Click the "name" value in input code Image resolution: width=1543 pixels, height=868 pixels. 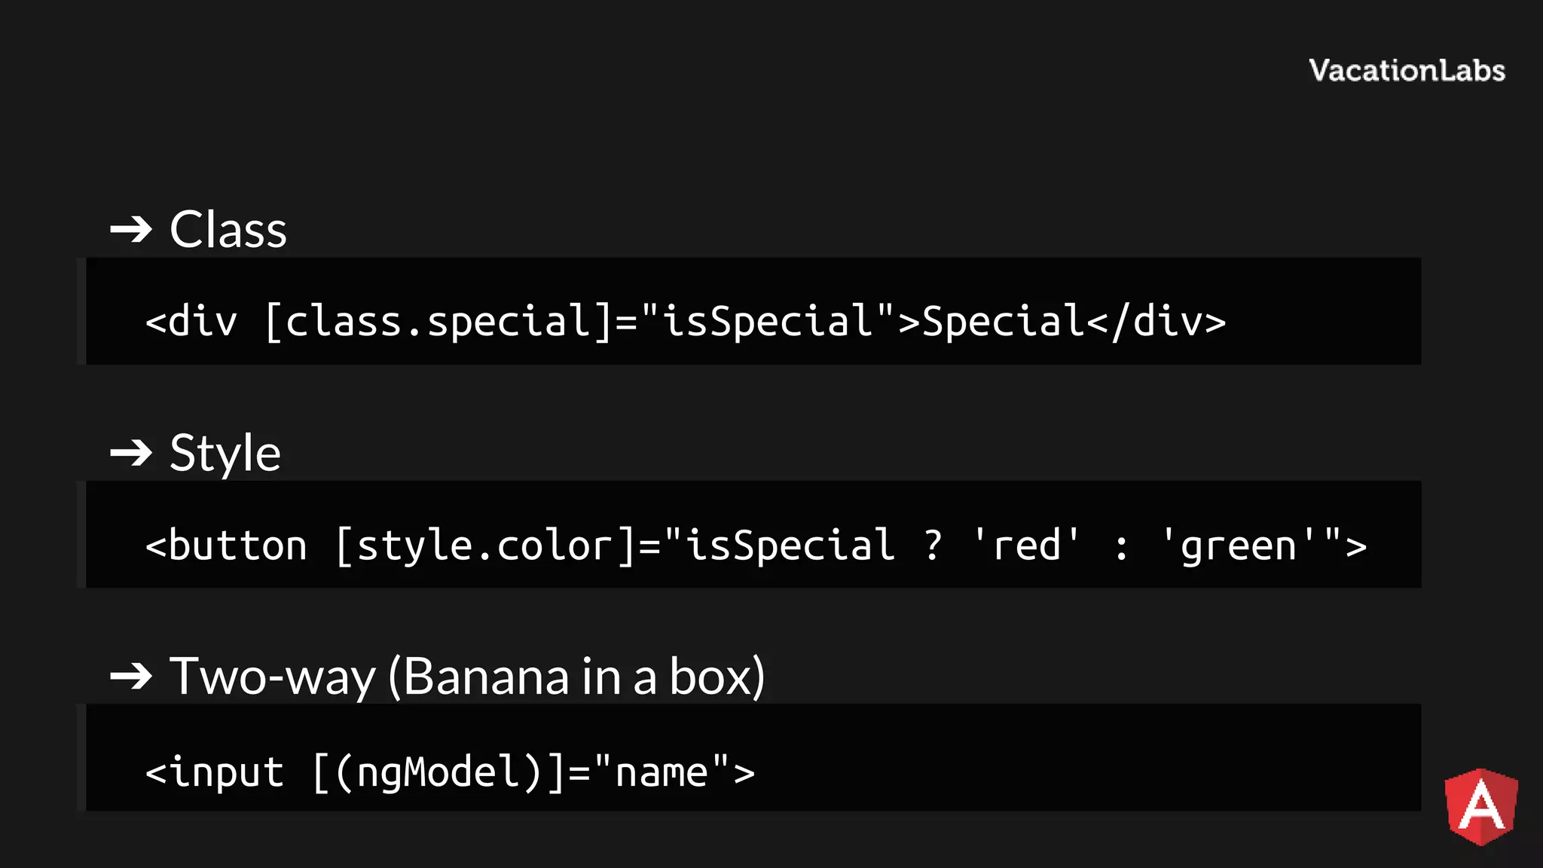tap(662, 772)
